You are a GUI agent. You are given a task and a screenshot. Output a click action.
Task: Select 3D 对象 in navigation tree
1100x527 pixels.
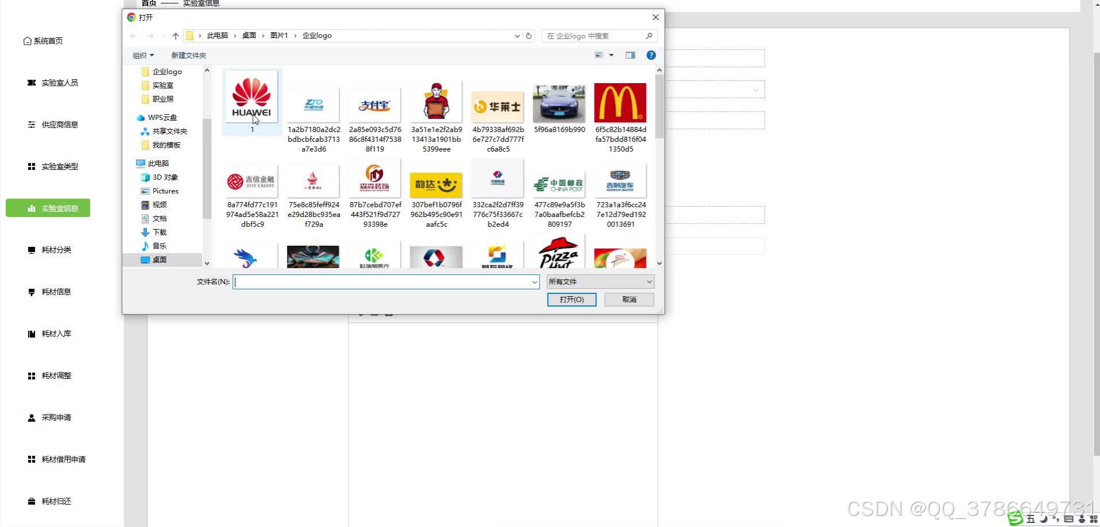[160, 177]
